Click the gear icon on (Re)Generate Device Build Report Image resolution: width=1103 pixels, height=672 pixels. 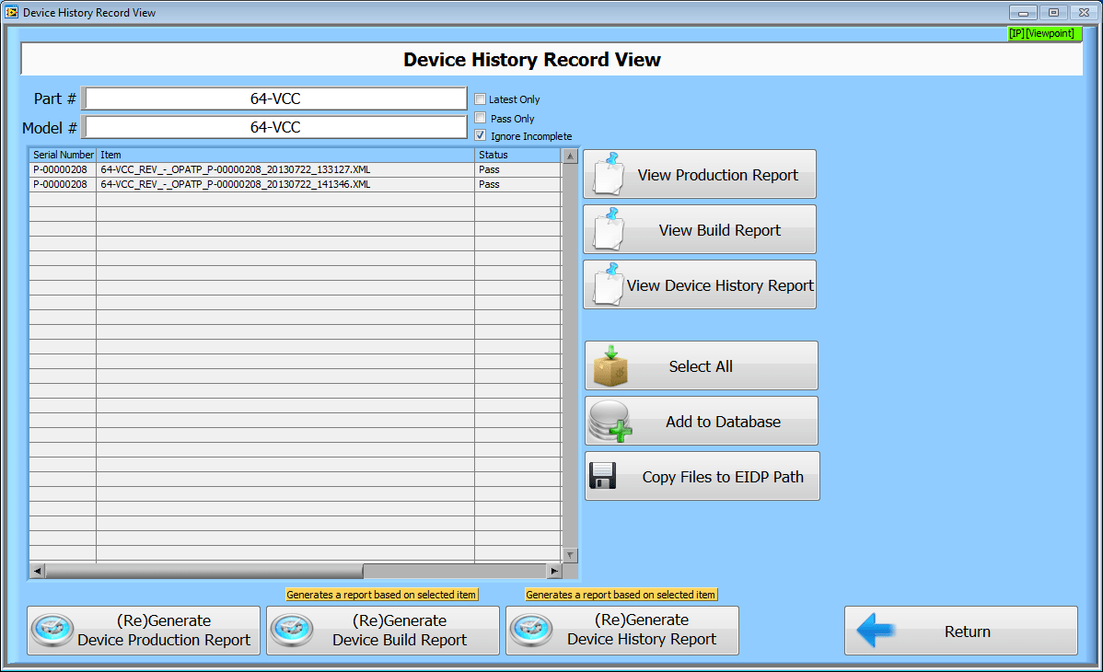pyautogui.click(x=292, y=631)
